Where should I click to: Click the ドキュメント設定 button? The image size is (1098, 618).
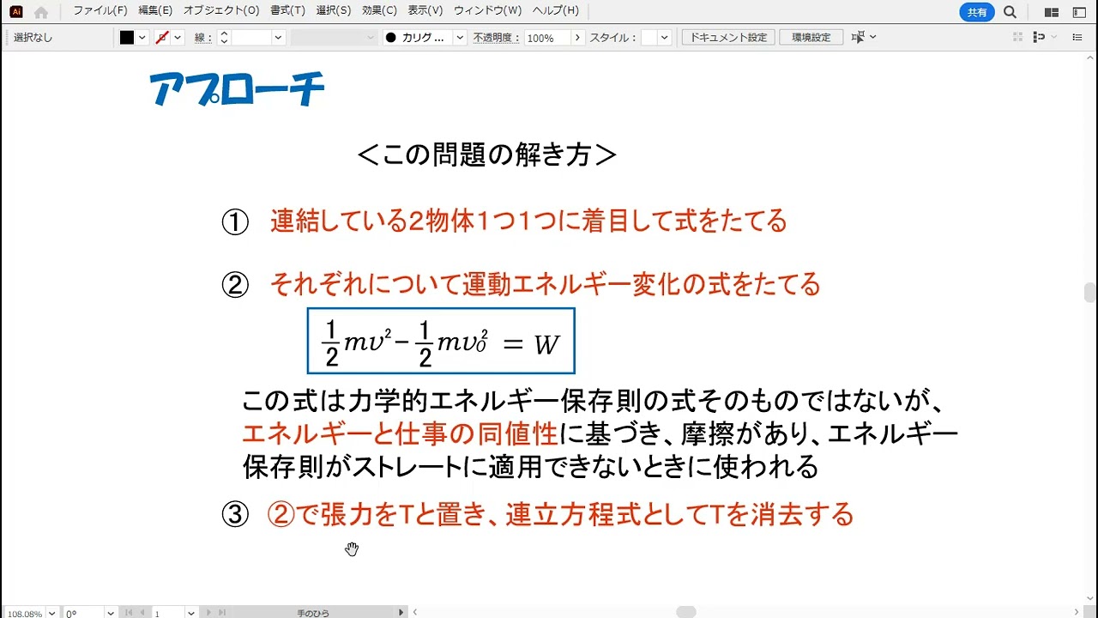(728, 38)
